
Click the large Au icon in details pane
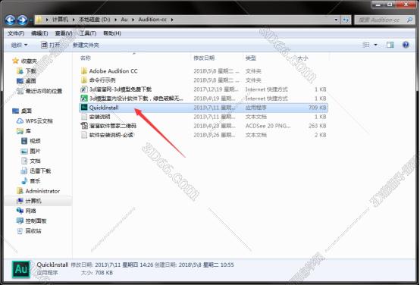[x=21, y=269]
